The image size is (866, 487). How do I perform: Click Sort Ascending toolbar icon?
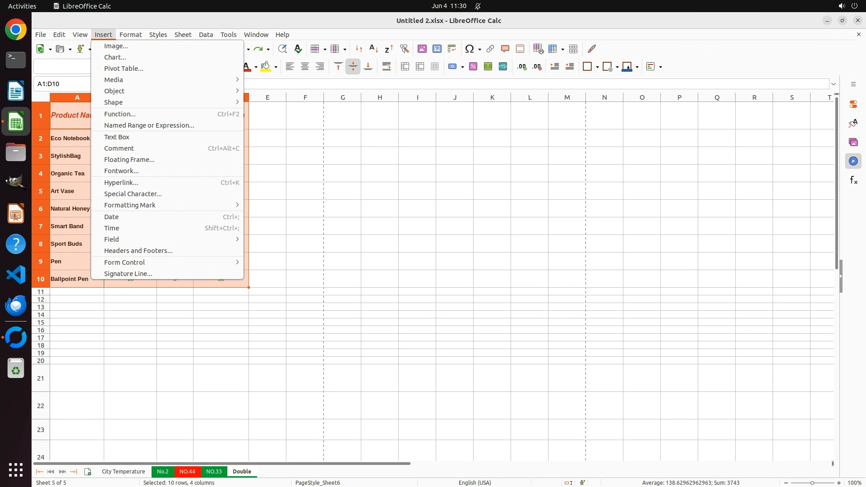[x=373, y=49]
